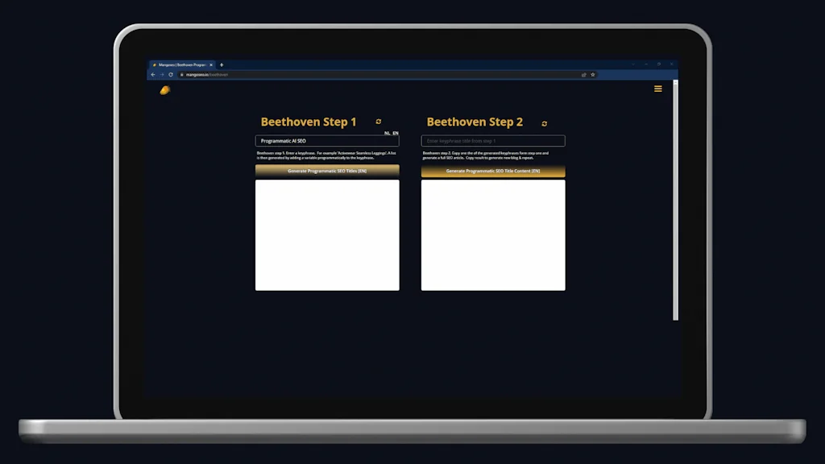
Task: Click the browser forward navigation arrow
Action: click(162, 74)
